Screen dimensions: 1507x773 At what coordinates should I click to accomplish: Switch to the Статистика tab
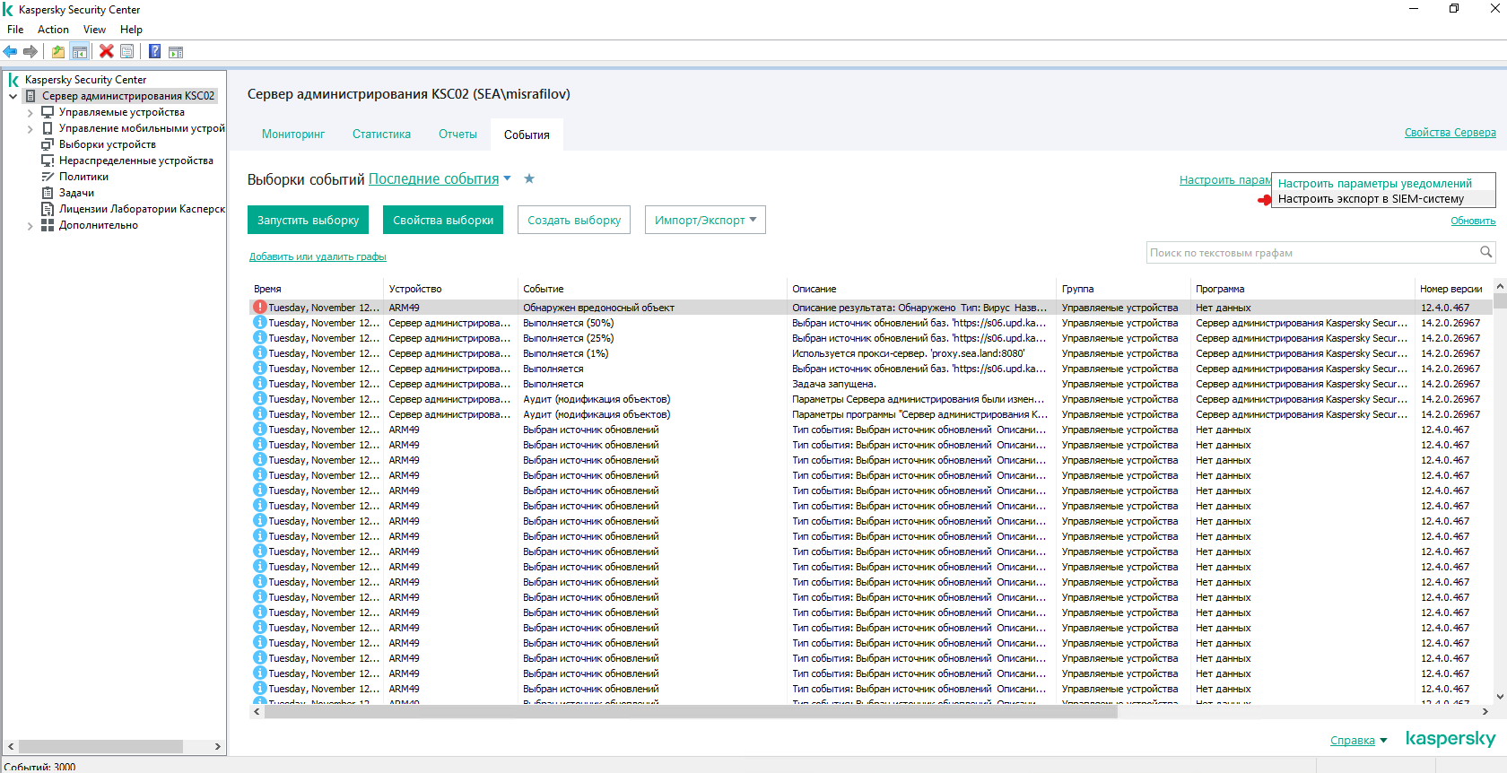[x=381, y=135]
